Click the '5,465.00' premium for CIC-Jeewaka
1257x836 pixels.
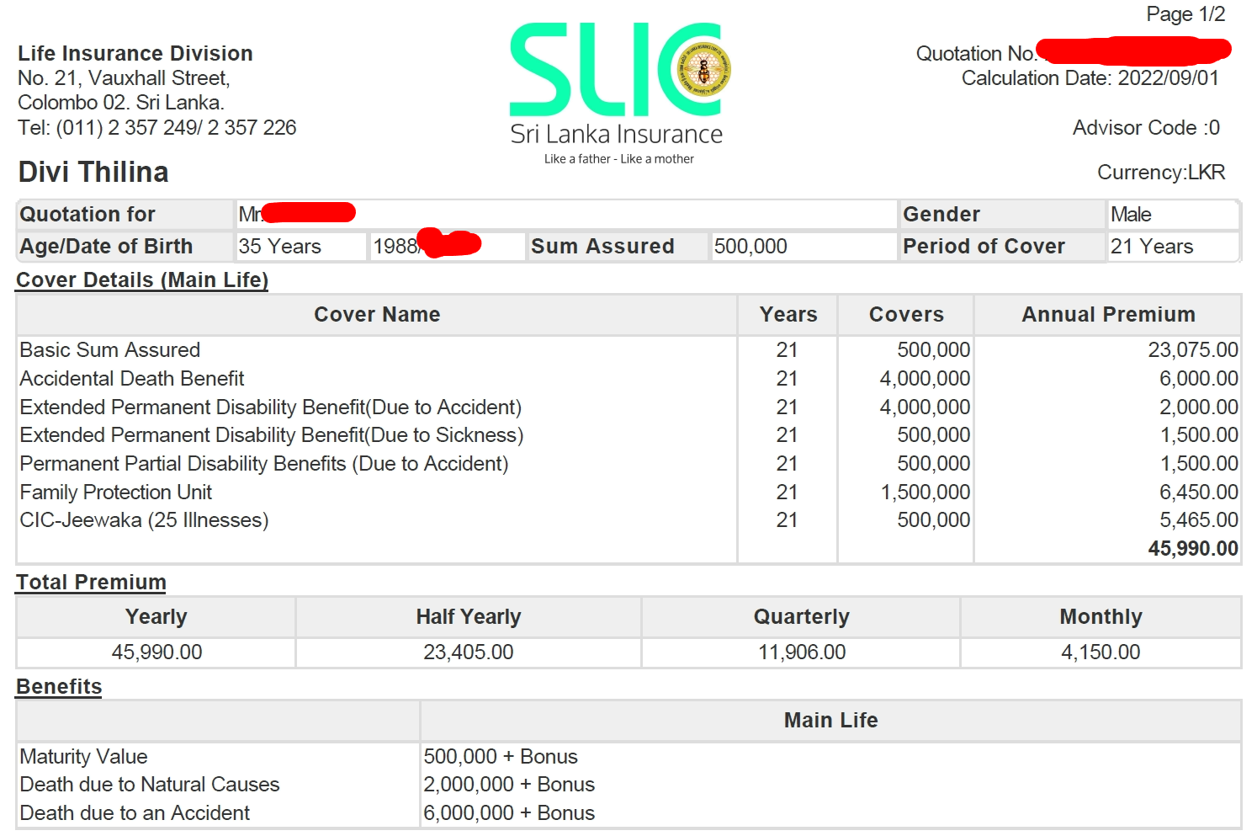click(1199, 520)
